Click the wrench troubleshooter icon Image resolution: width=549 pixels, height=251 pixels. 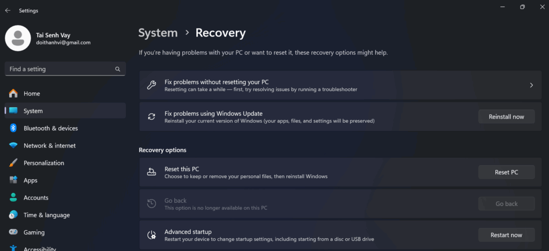151,85
